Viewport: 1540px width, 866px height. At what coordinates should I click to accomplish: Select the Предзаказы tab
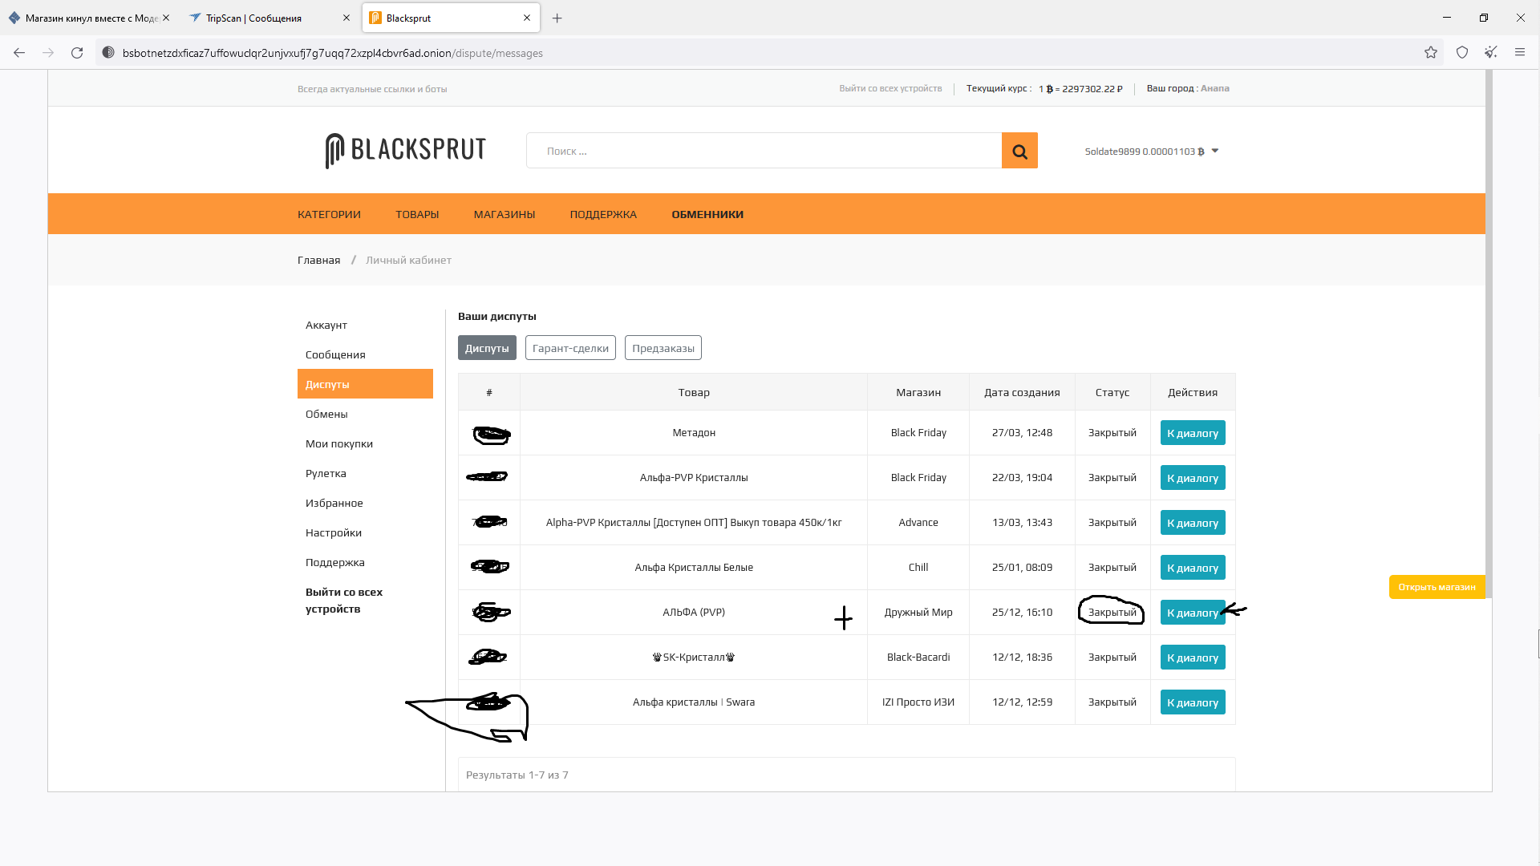coord(663,348)
